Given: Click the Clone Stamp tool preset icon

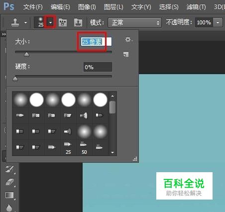Looking at the screenshot, I should pyautogui.click(x=15, y=22).
